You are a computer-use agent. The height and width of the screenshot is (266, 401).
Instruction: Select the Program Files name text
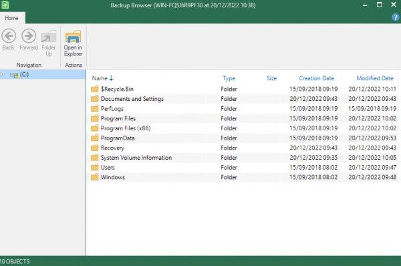pyautogui.click(x=118, y=118)
